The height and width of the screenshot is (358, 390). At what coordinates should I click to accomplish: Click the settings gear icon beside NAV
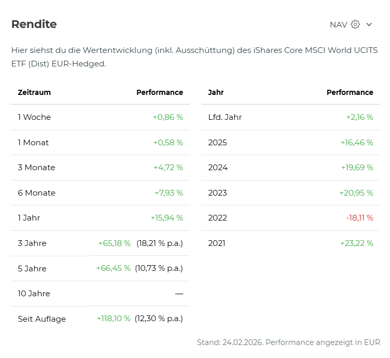[355, 24]
